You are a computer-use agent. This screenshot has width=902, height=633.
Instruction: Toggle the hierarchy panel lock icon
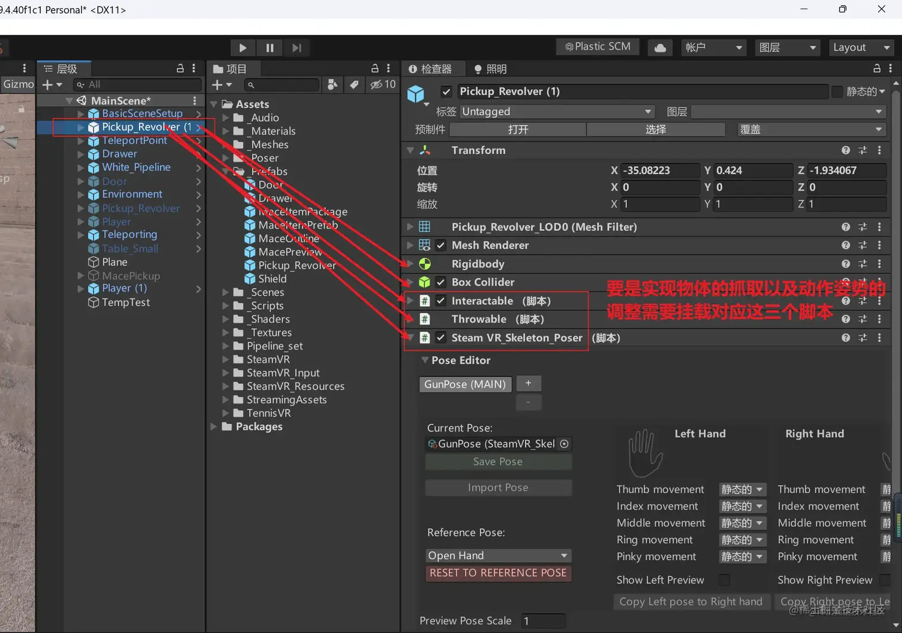pyautogui.click(x=180, y=69)
